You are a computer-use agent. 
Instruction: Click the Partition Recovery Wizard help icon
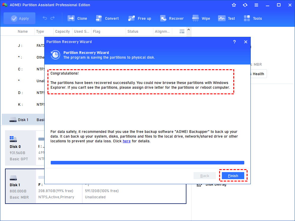pos(235,42)
